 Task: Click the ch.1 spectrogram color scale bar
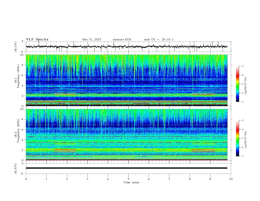(237, 84)
